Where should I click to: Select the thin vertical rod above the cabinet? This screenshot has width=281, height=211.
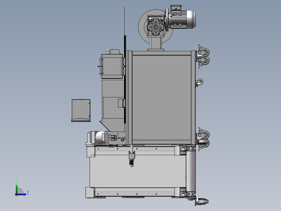click(x=124, y=21)
